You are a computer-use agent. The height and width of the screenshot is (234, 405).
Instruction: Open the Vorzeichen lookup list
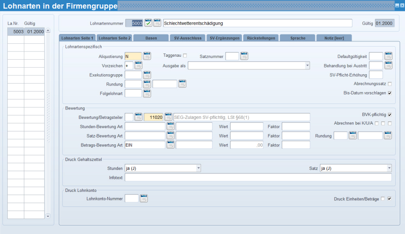tap(139, 65)
